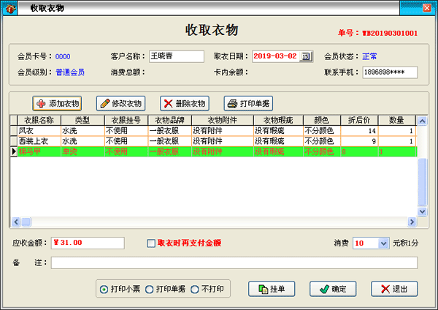The image size is (438, 310).
Task: Click the 客户名称 input field
Action: pyautogui.click(x=176, y=56)
